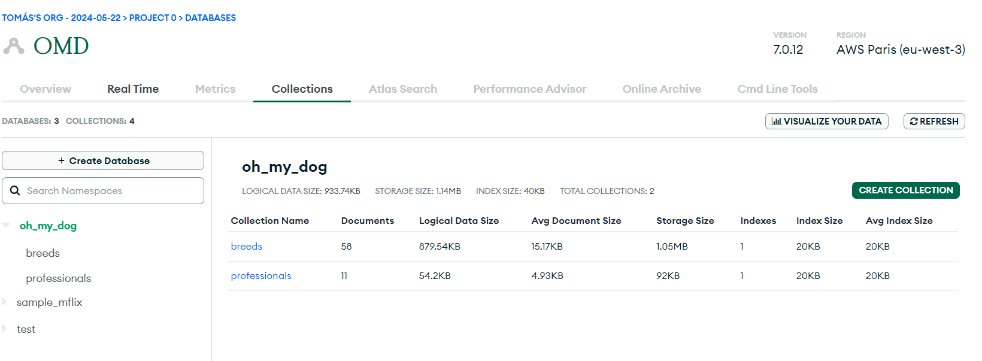Click the OMD cluster icon
982x361 pixels.
[x=14, y=46]
